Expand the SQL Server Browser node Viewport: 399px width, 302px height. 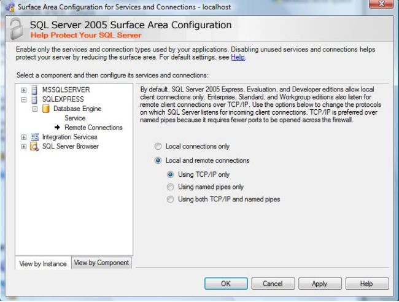[24, 147]
